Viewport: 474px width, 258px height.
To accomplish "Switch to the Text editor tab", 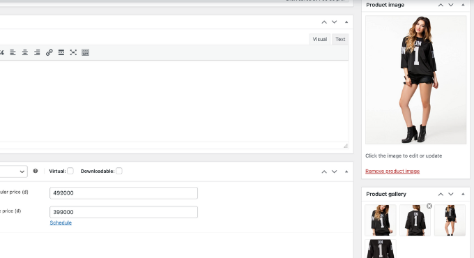I will (340, 39).
